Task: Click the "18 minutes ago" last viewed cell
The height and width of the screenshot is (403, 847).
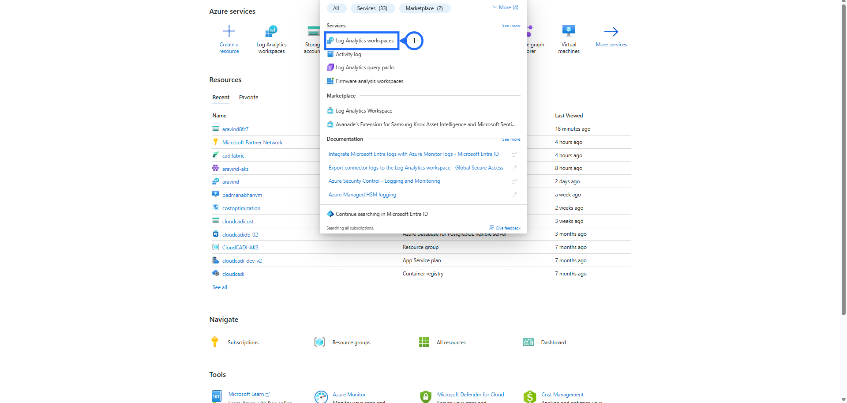Action: pos(572,129)
